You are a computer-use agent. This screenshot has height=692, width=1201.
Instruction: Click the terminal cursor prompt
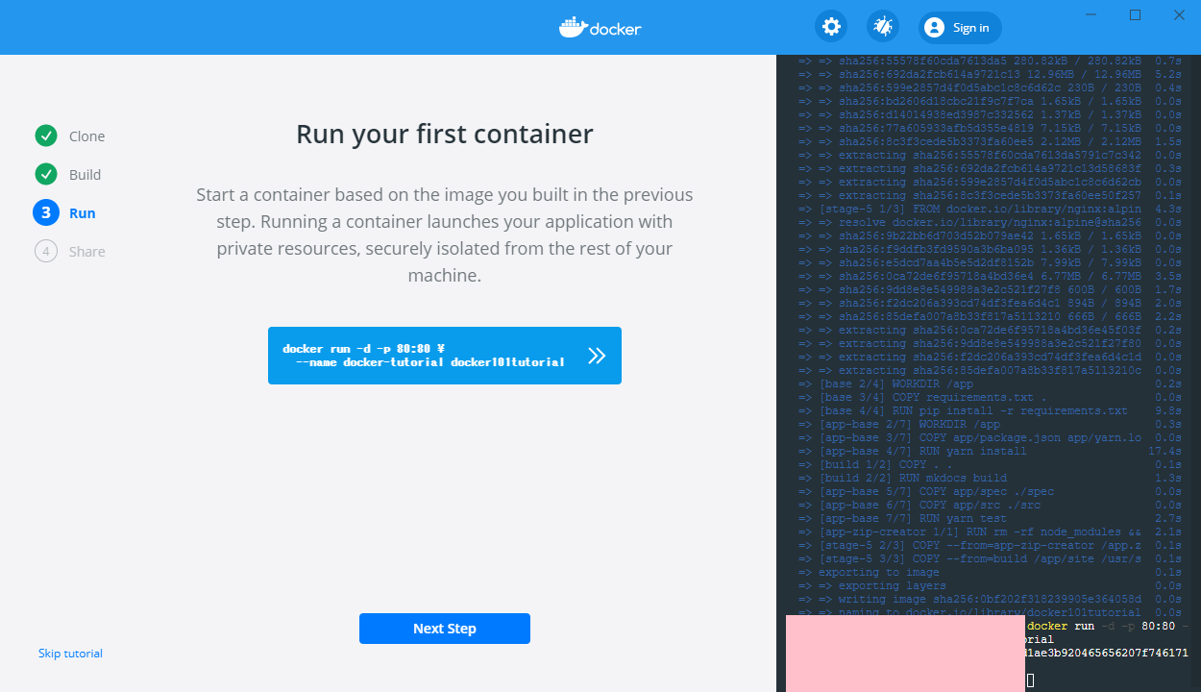[x=1031, y=680]
